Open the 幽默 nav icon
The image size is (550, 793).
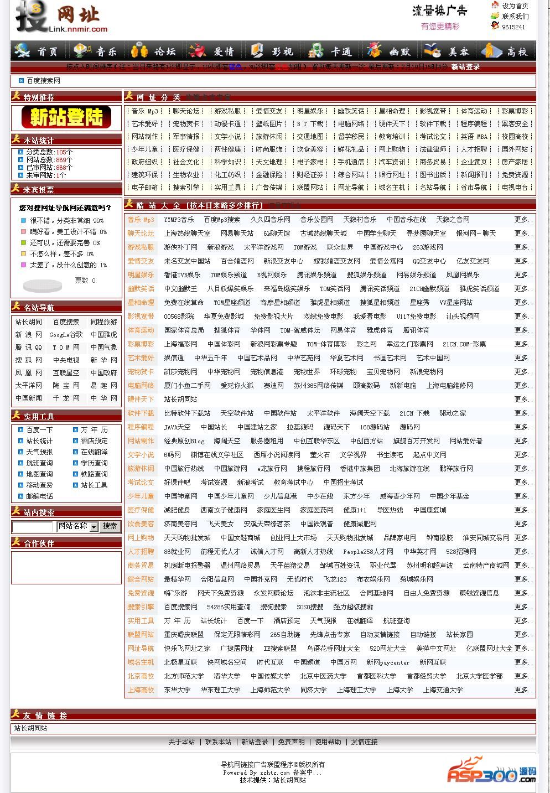tap(375, 50)
